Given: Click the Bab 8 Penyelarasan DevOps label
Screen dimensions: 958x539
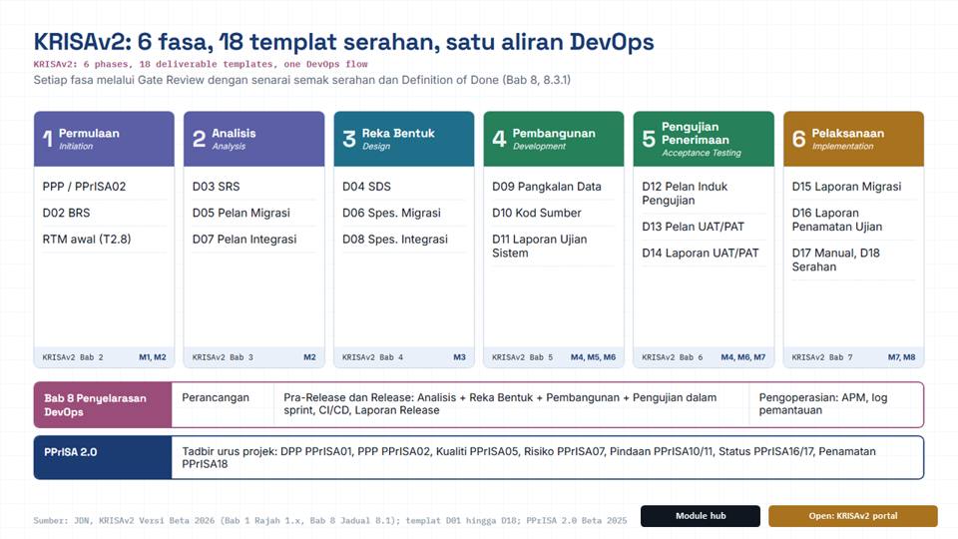Looking at the screenshot, I should coord(103,404).
